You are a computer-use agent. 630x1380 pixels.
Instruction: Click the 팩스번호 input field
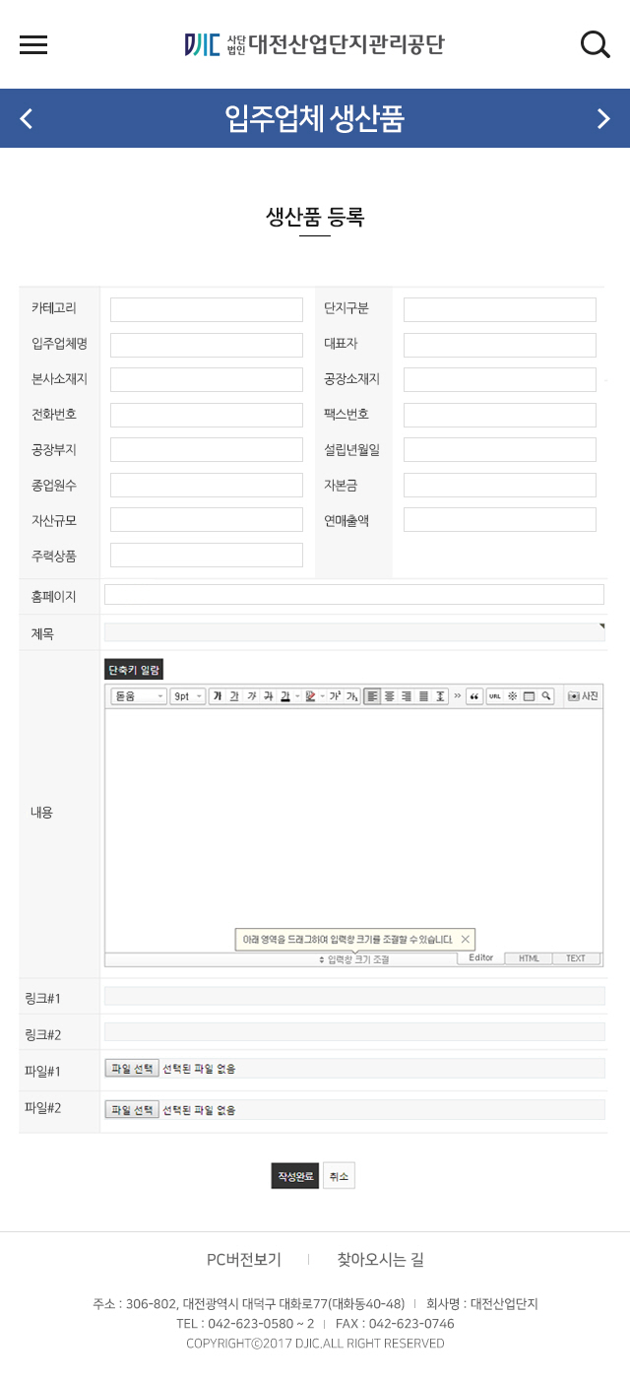pyautogui.click(x=500, y=415)
